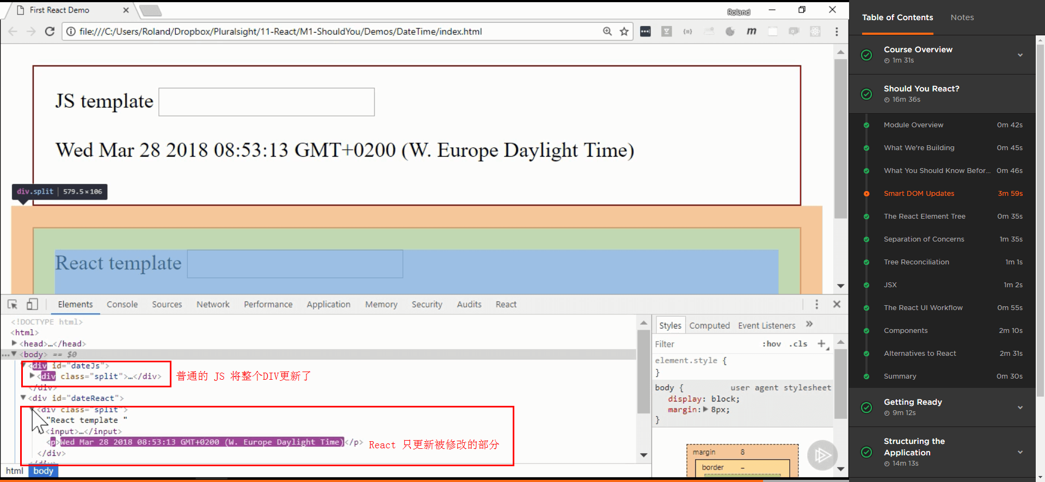Image resolution: width=1045 pixels, height=482 pixels.
Task: Activate the element inspector picker icon
Action: click(x=13, y=305)
